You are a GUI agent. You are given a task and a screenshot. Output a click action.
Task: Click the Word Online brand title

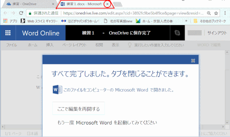(x=41, y=33)
